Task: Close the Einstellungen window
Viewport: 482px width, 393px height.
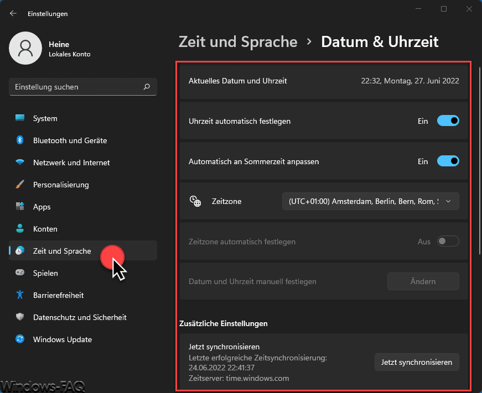Action: 469,9
